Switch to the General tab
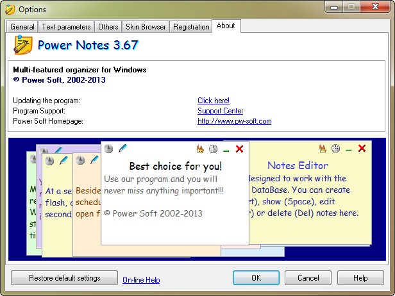Viewport: 395px width, 296px height. [x=22, y=27]
